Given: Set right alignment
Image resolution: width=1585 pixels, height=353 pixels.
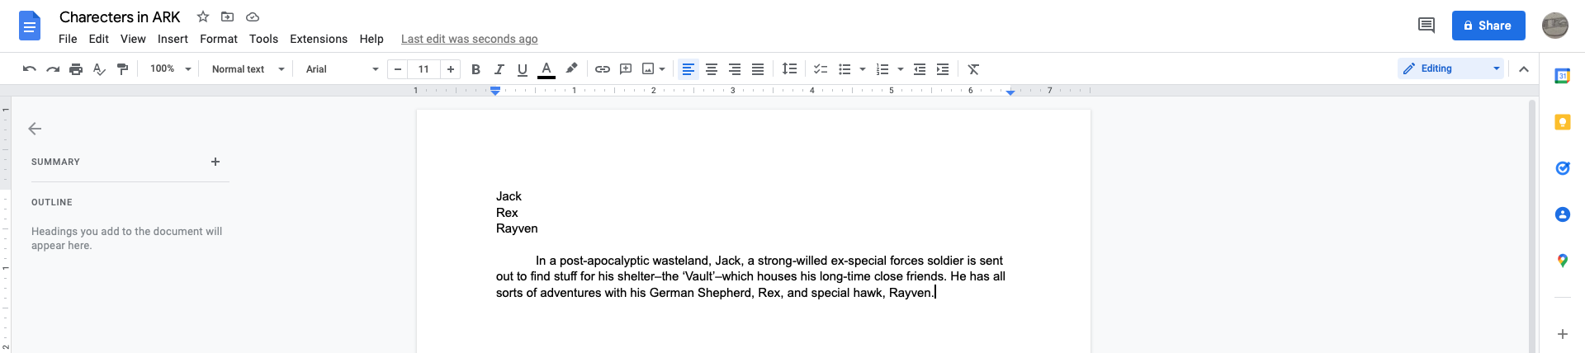Looking at the screenshot, I should tap(734, 69).
